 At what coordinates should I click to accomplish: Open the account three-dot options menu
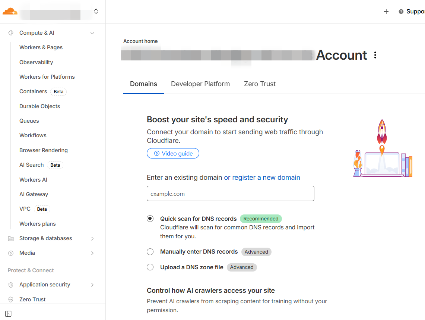click(x=375, y=55)
